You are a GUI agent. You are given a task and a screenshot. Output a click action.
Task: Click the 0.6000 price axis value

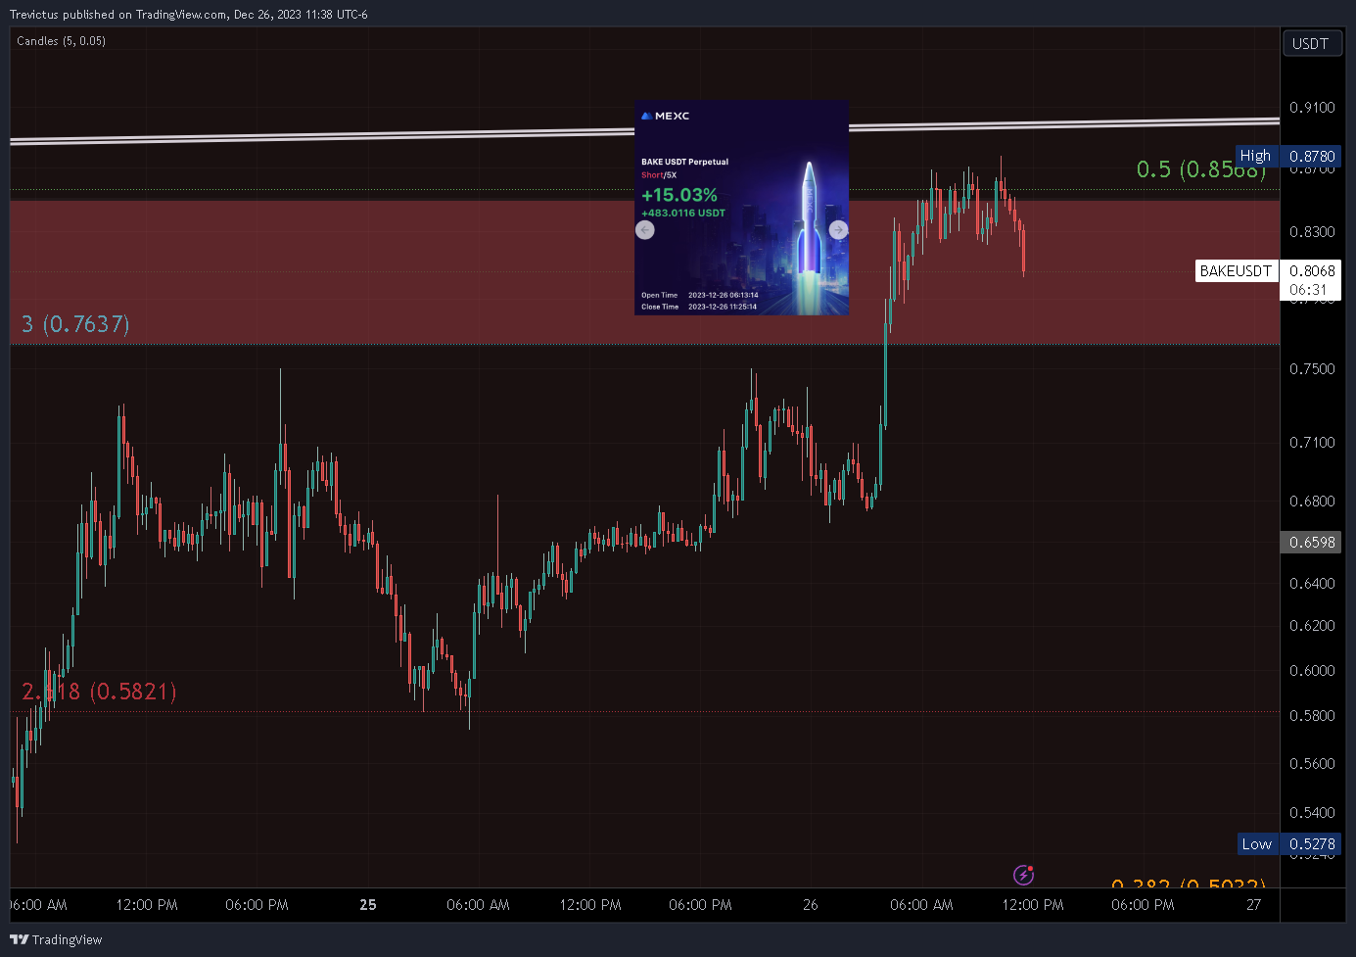coord(1312,670)
